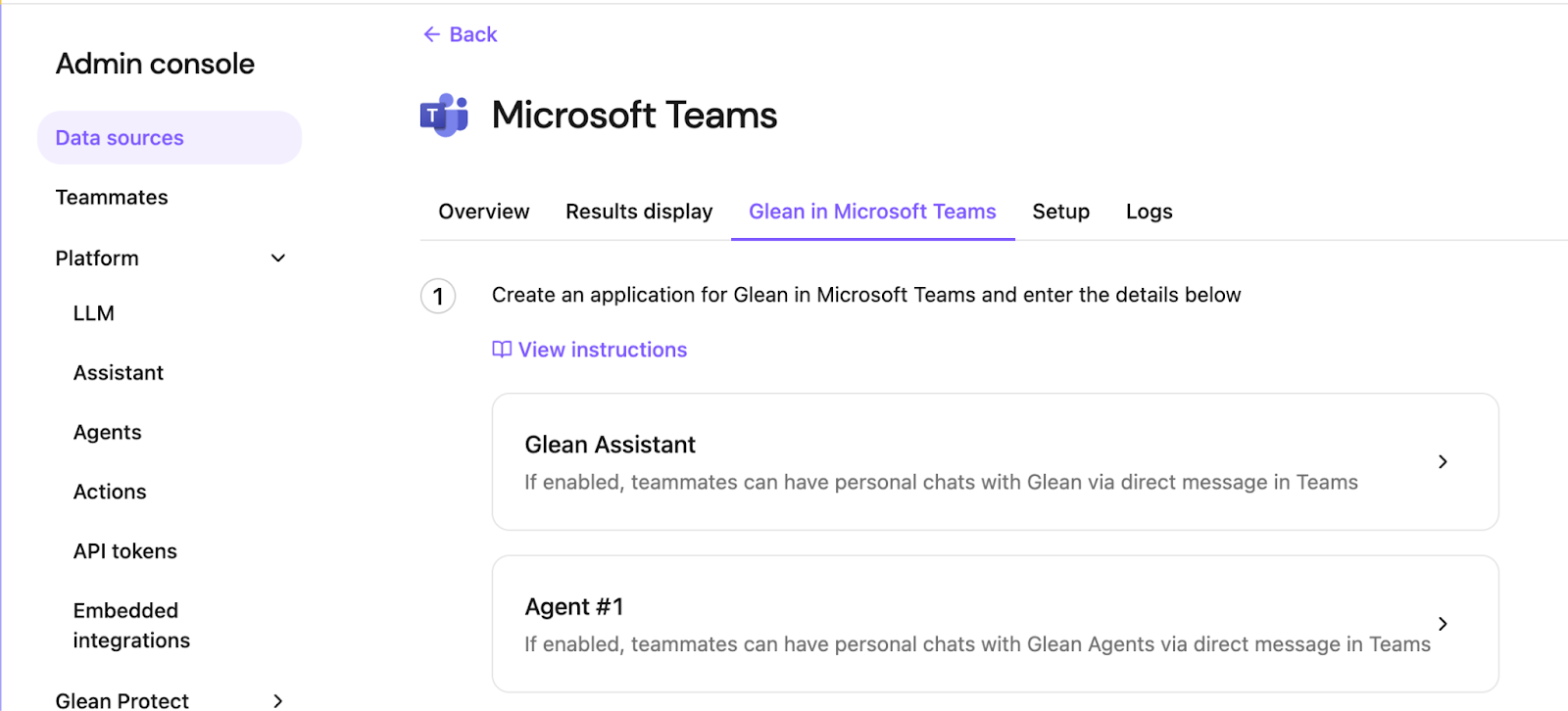The width and height of the screenshot is (1568, 711).
Task: Switch to the Results display tab
Action: [x=639, y=212]
